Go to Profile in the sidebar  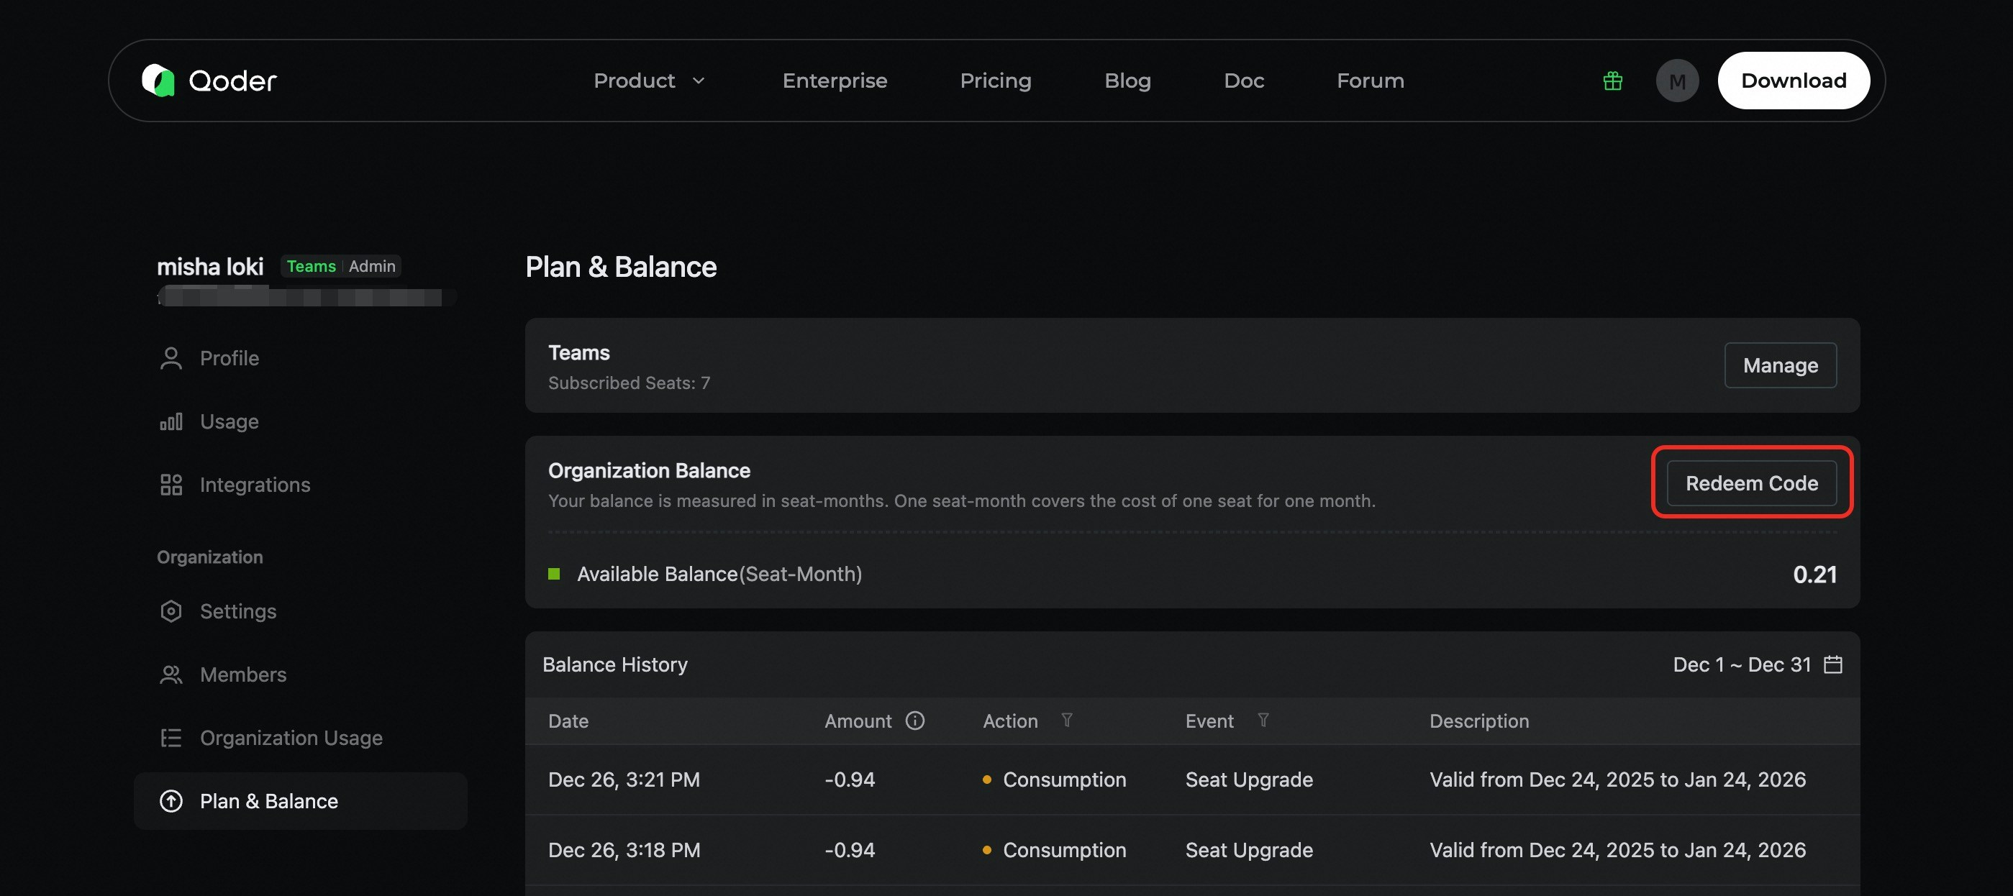(228, 359)
